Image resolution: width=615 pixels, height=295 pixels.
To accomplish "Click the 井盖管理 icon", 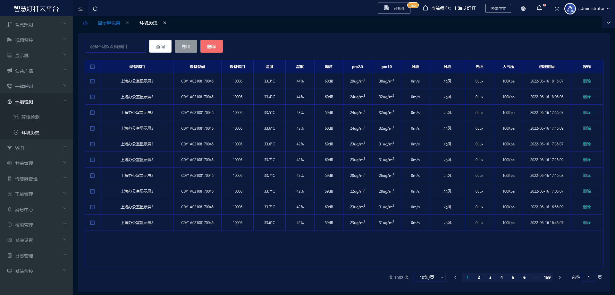I will pyautogui.click(x=10, y=163).
